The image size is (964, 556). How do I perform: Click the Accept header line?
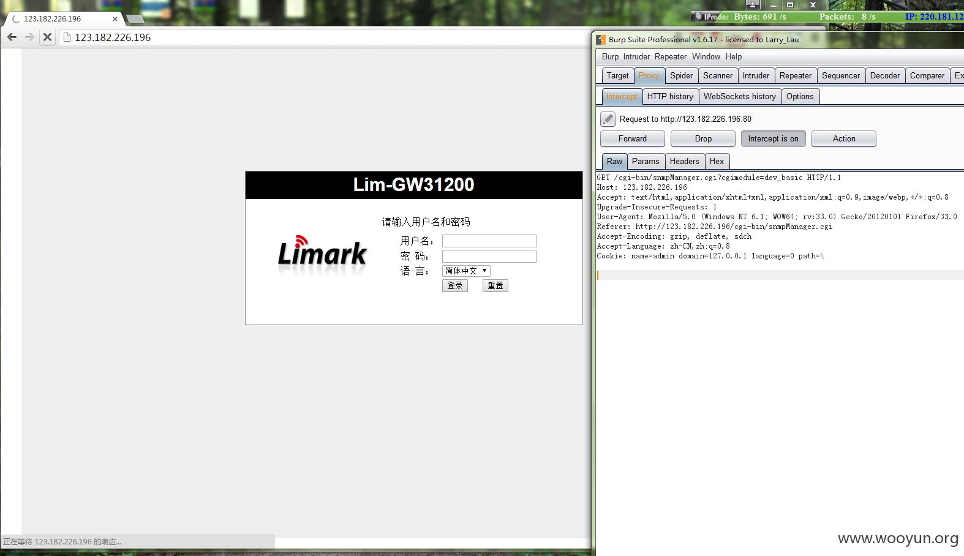pos(773,197)
